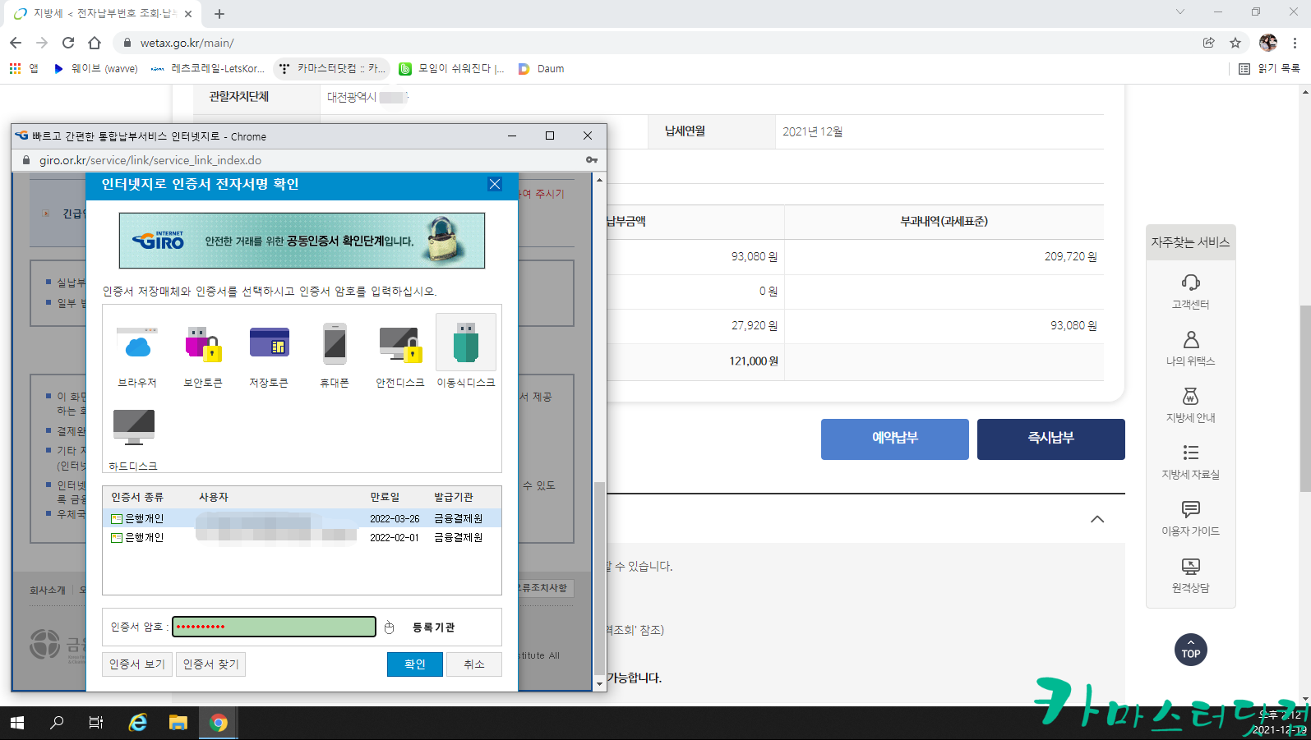Viewport: 1311px width, 740px height.
Task: Click the 취소 cancel button
Action: point(474,664)
